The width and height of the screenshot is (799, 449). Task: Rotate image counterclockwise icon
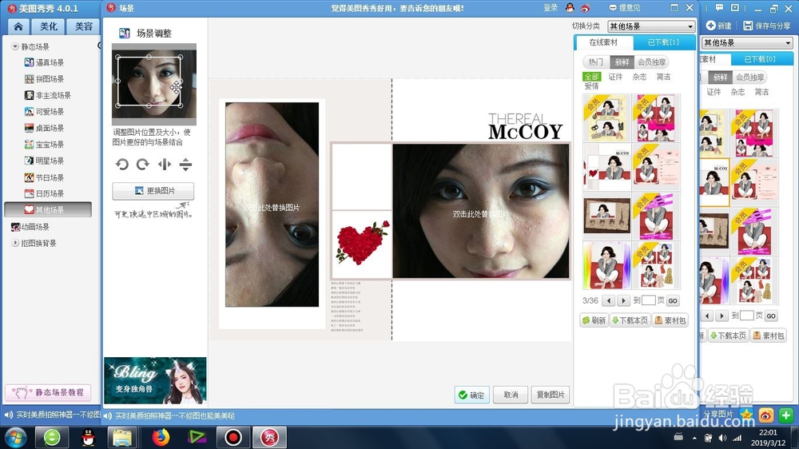point(121,165)
